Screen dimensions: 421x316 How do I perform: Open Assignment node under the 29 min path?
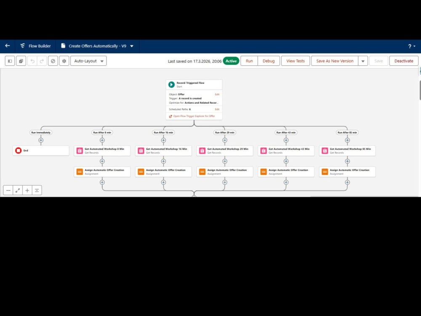(225, 172)
